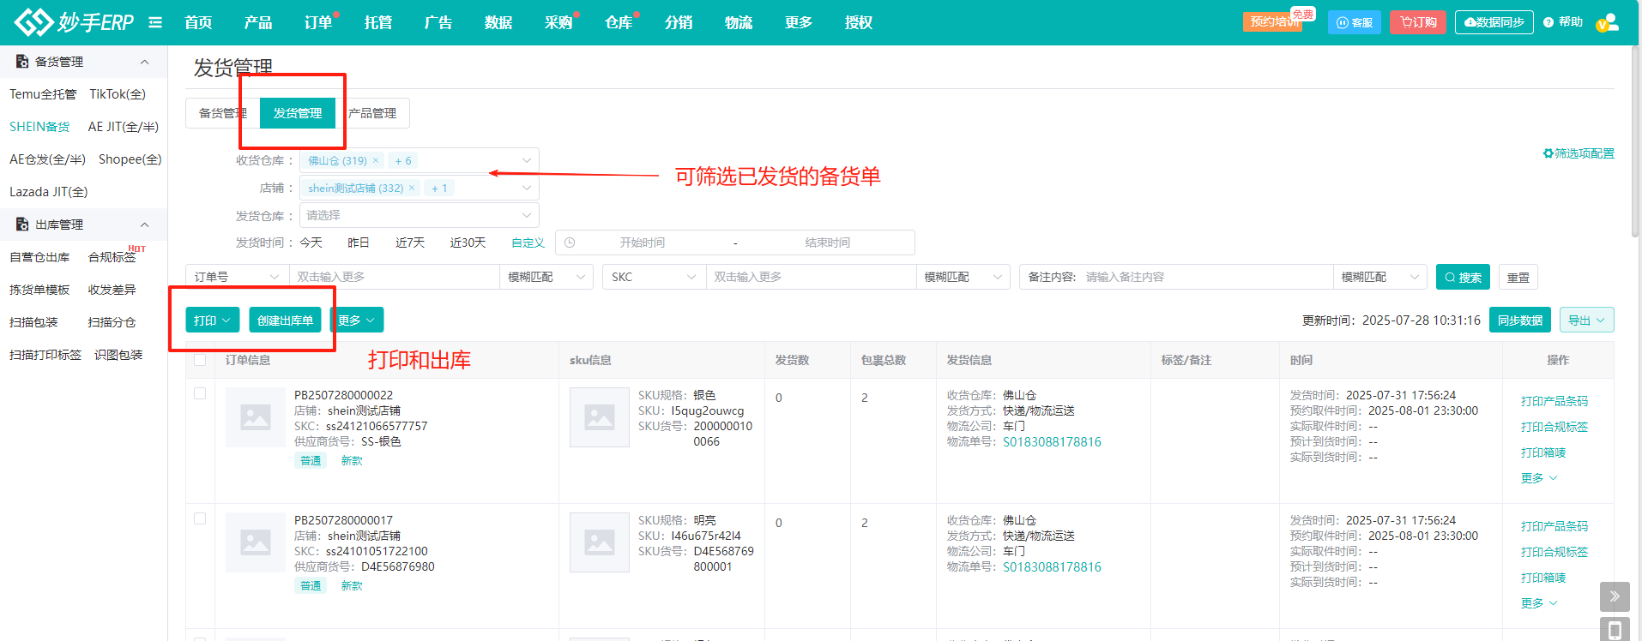1642x641 pixels.
Task: Click the 数据同步 cloud sync button
Action: 1494,22
